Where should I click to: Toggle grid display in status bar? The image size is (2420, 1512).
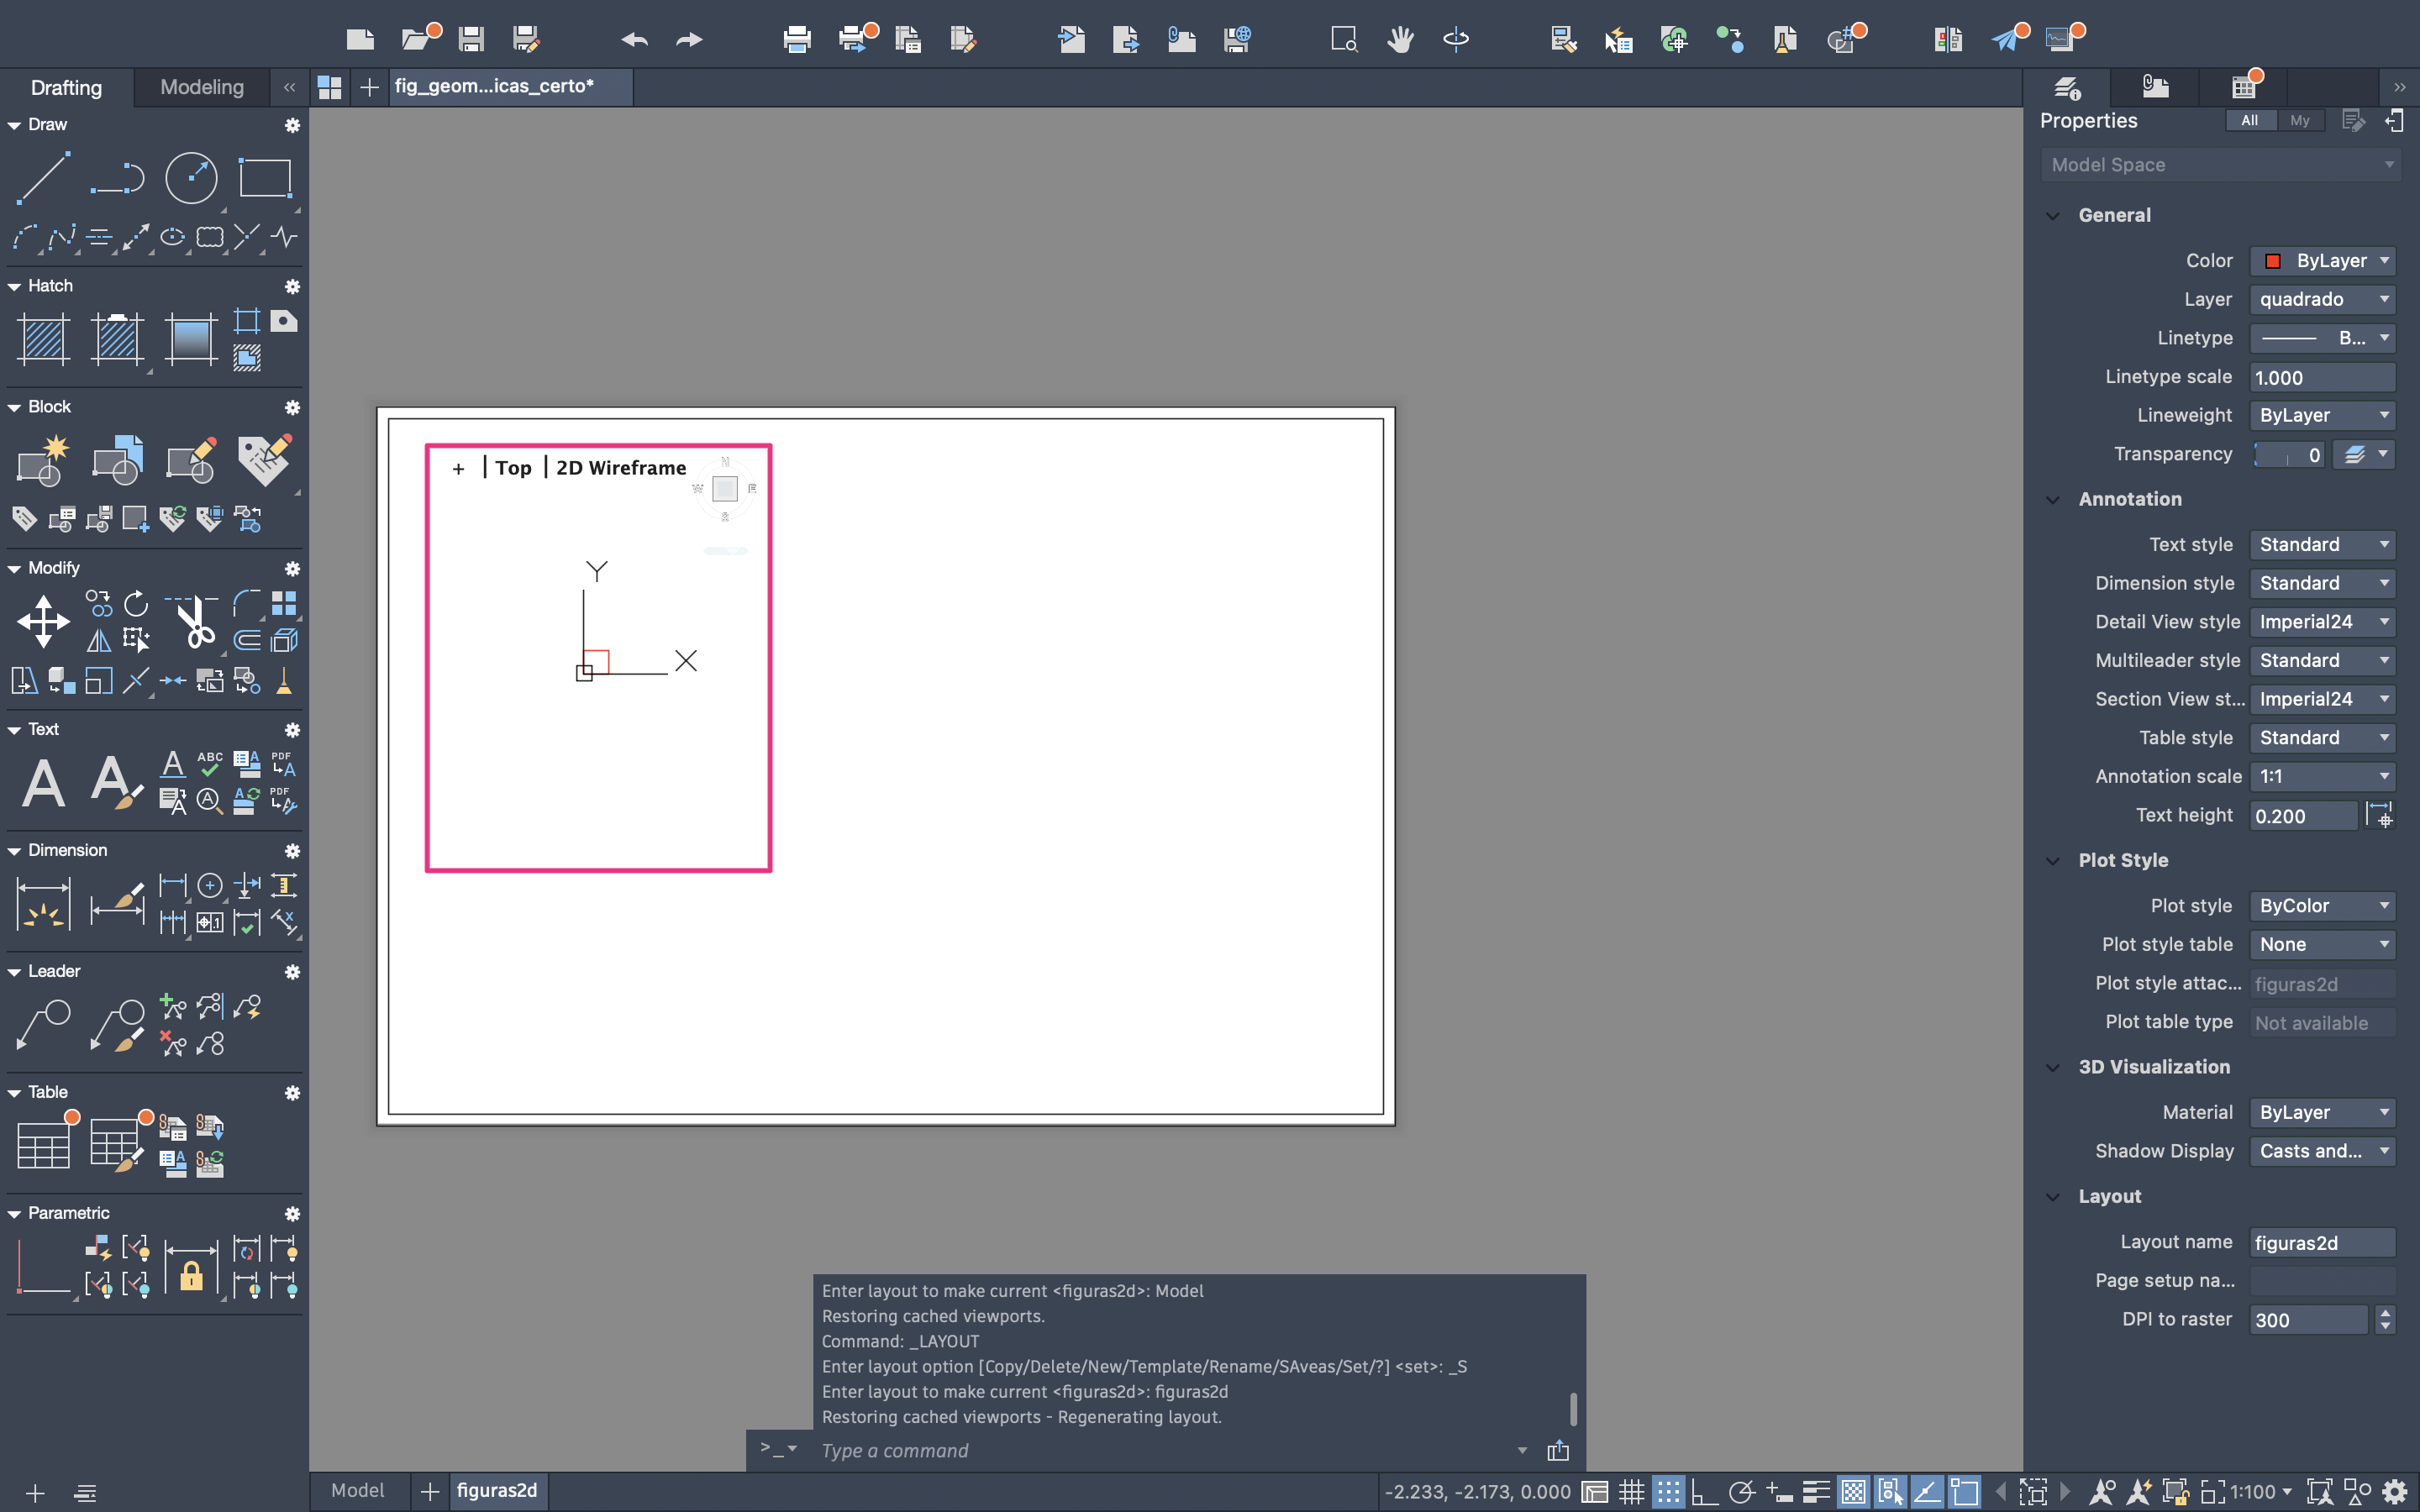pyautogui.click(x=1632, y=1492)
